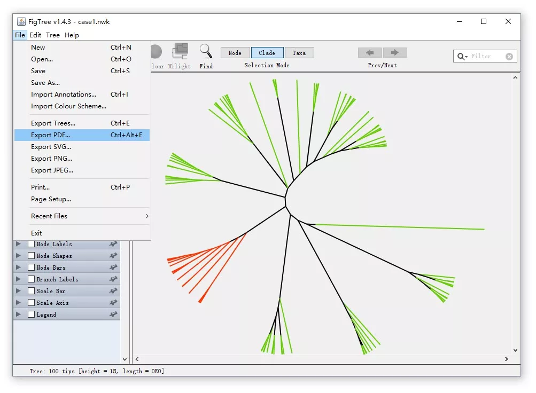This screenshot has width=536, height=393.
Task: Choose Export SVG... menu entry
Action: 82,147
